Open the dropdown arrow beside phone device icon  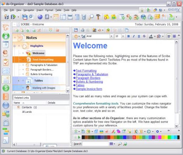[51, 17]
